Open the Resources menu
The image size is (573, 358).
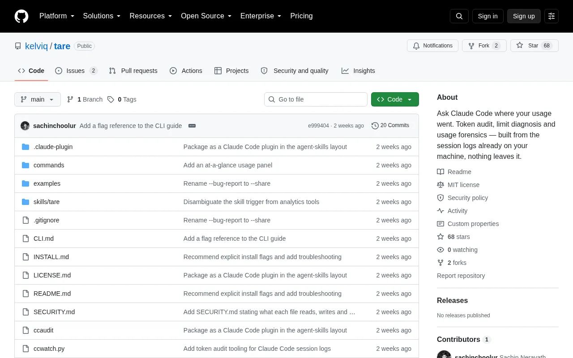coord(151,16)
